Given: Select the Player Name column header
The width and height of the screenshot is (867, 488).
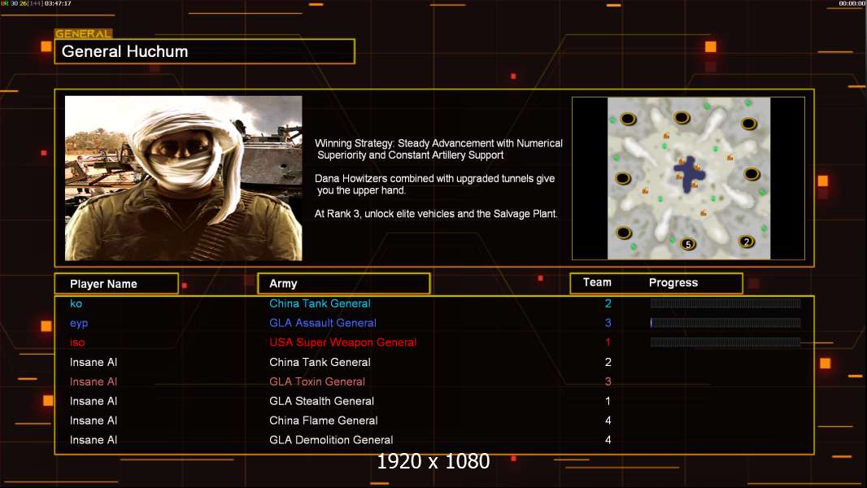Looking at the screenshot, I should pos(116,284).
